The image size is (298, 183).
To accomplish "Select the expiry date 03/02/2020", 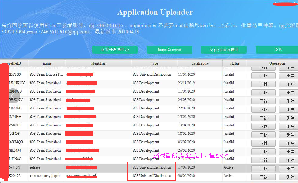I will (186, 142).
